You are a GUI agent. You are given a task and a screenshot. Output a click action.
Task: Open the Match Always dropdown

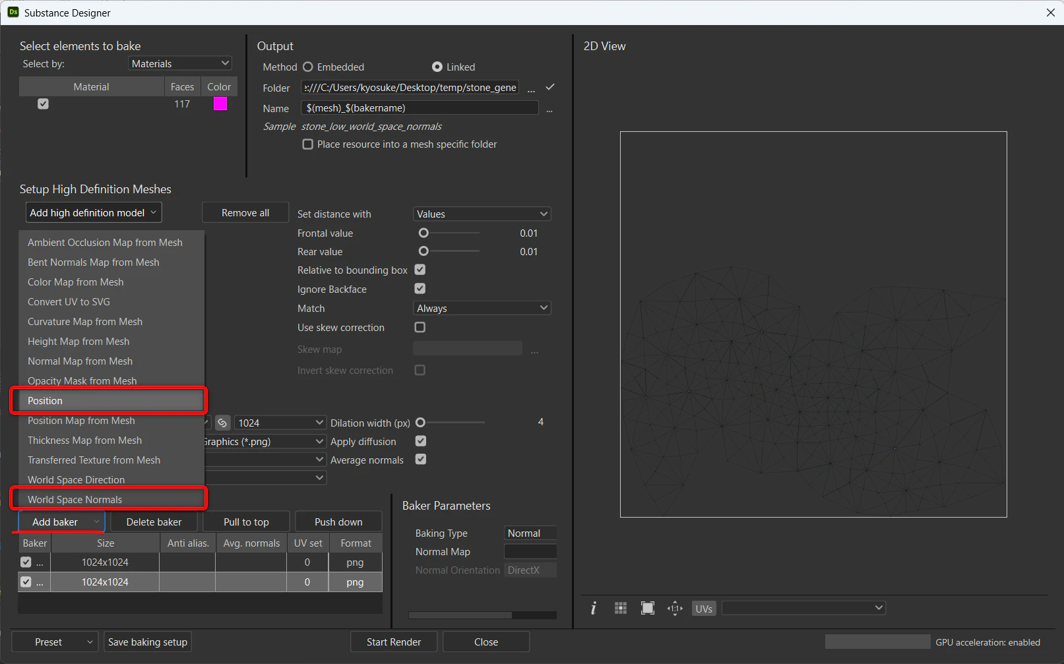pyautogui.click(x=482, y=309)
